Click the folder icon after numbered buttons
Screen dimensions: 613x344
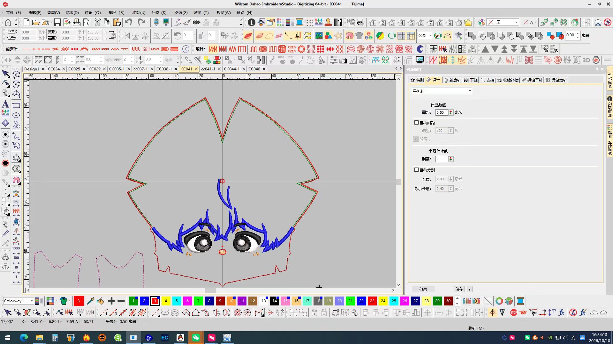click(468, 22)
